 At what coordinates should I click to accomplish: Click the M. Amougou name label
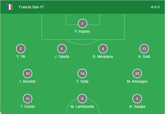tap(137, 81)
